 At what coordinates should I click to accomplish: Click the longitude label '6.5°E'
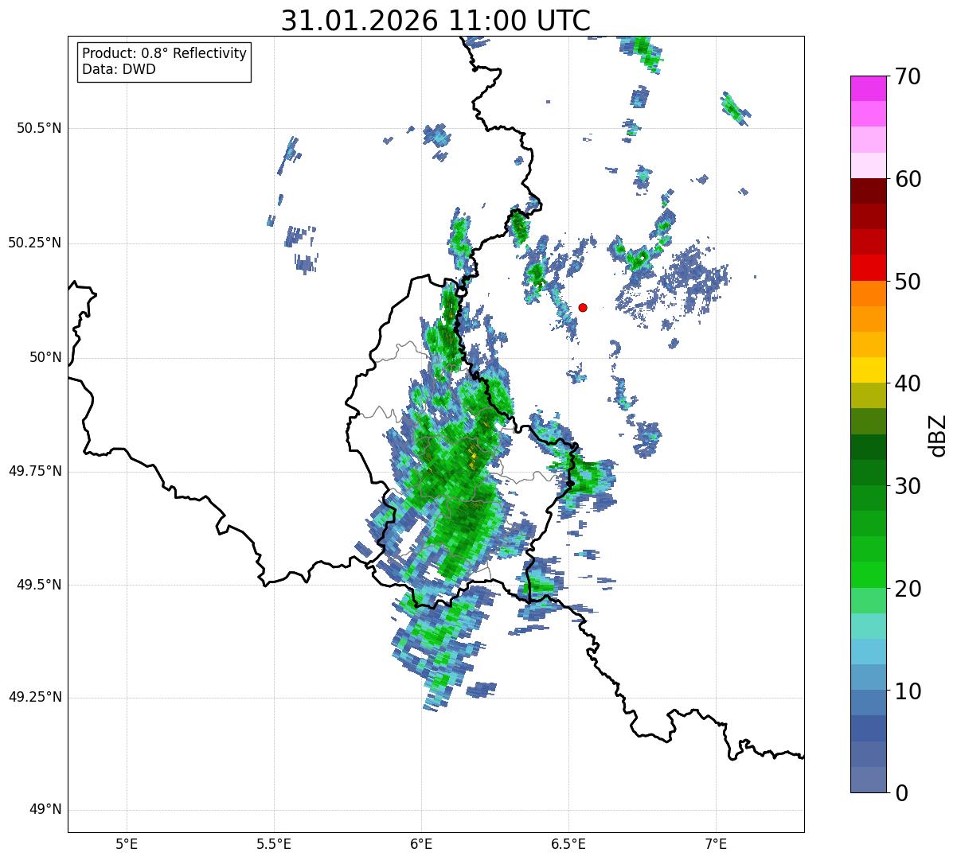tap(568, 844)
